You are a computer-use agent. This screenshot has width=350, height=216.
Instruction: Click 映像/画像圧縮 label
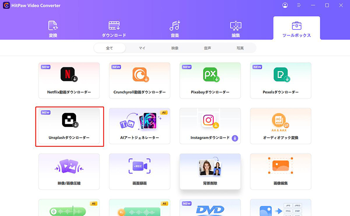pos(69,183)
